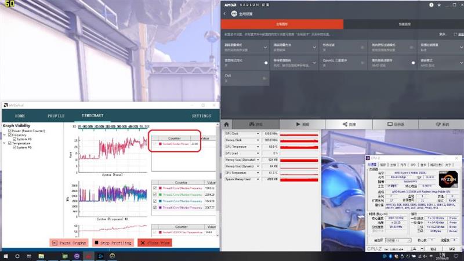This screenshot has height=261, width=464.
Task: Open the Gaming tab with gamepad icon
Action: click(256, 125)
